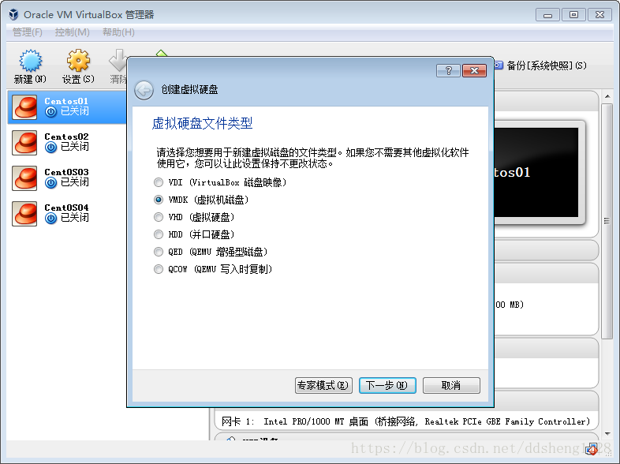
Task: Select the CentOS03 red hat icon
Action: pos(24,178)
